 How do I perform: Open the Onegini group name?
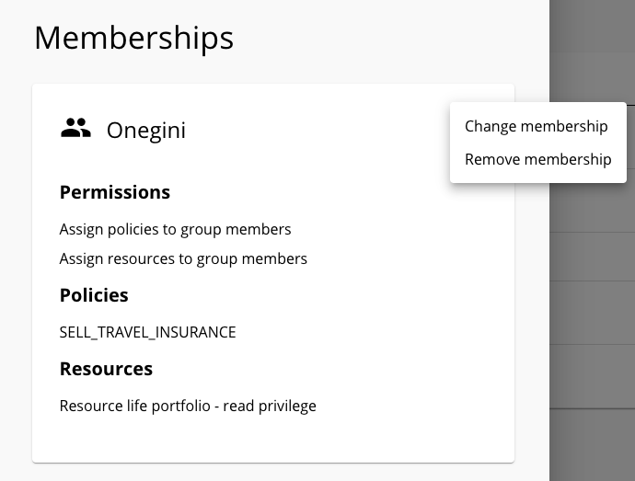click(x=146, y=131)
